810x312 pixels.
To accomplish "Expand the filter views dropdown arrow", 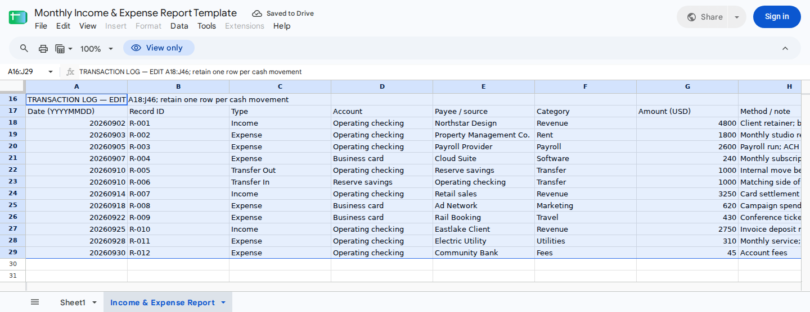I will (70, 49).
